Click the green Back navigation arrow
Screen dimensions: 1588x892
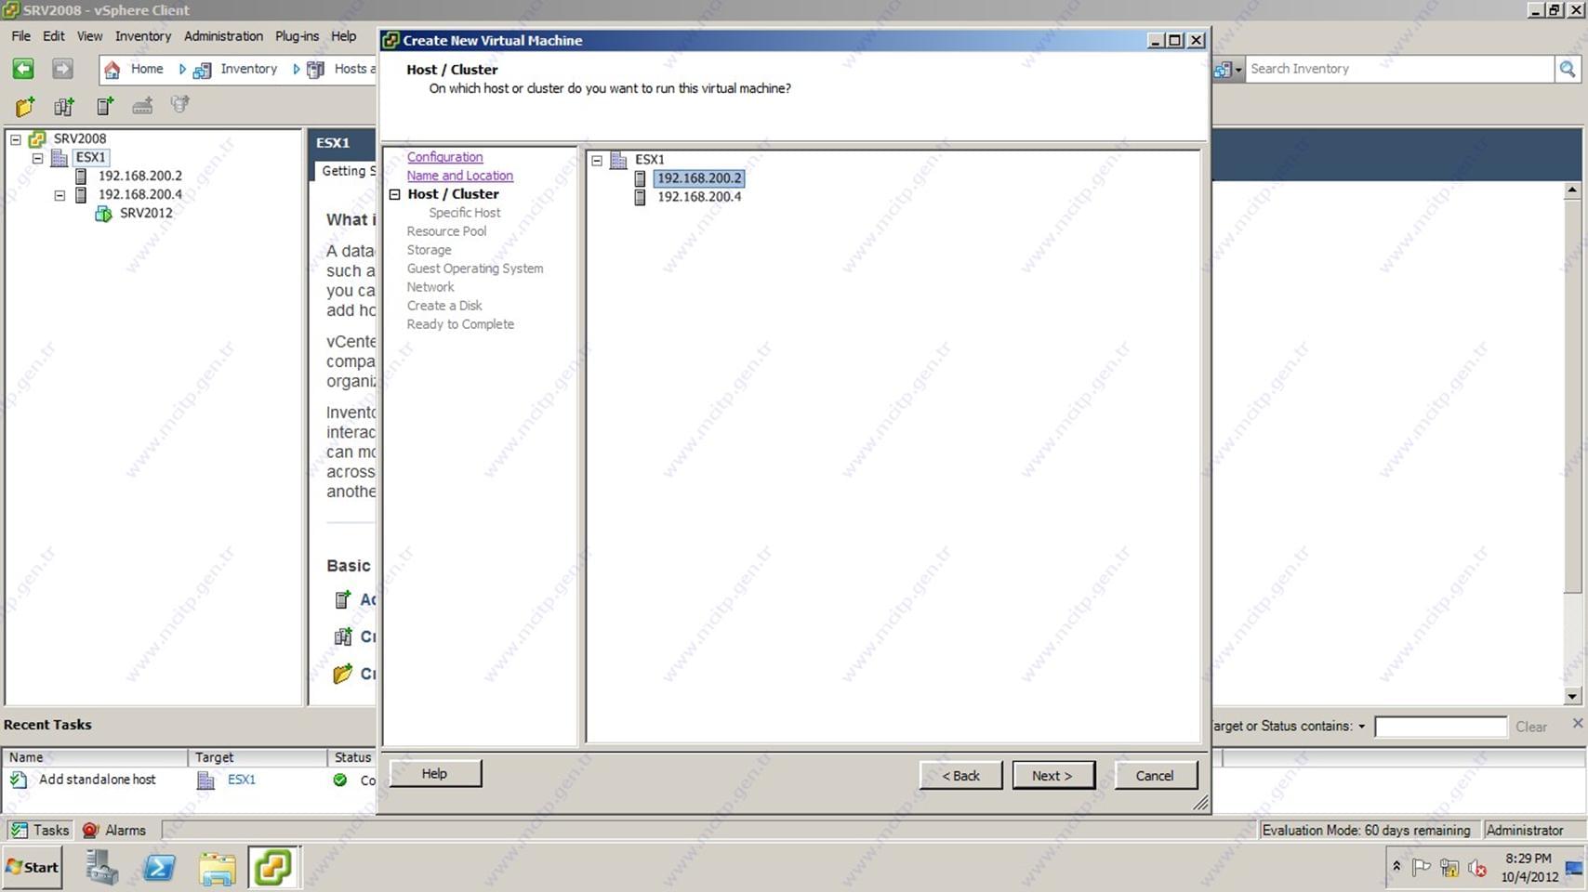23,69
